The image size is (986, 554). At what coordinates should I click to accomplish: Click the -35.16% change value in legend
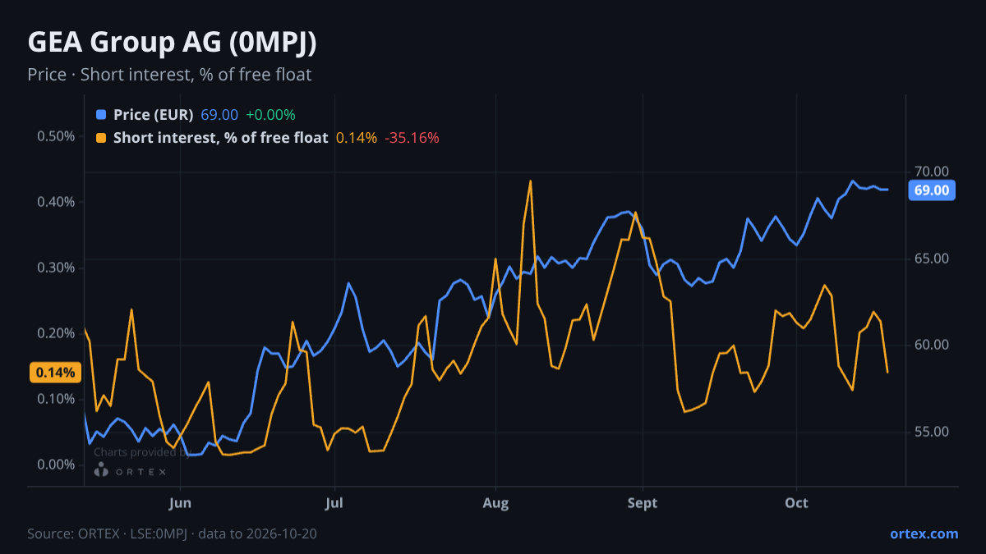point(412,138)
